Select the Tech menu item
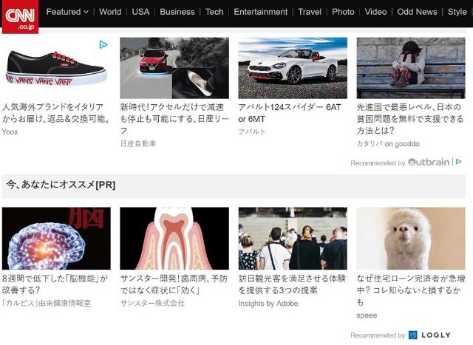Viewport: 473px width, 345px height. tap(214, 12)
